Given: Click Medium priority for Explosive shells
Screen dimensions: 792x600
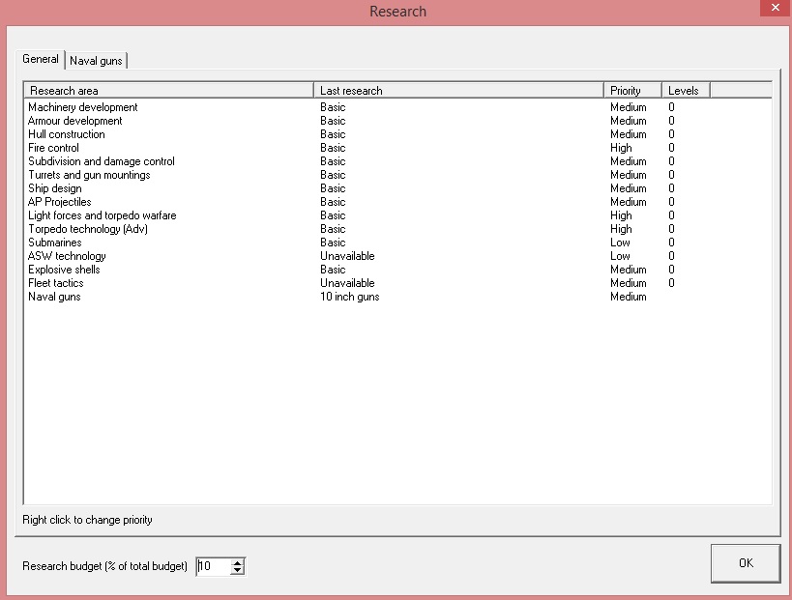Looking at the screenshot, I should 629,270.
